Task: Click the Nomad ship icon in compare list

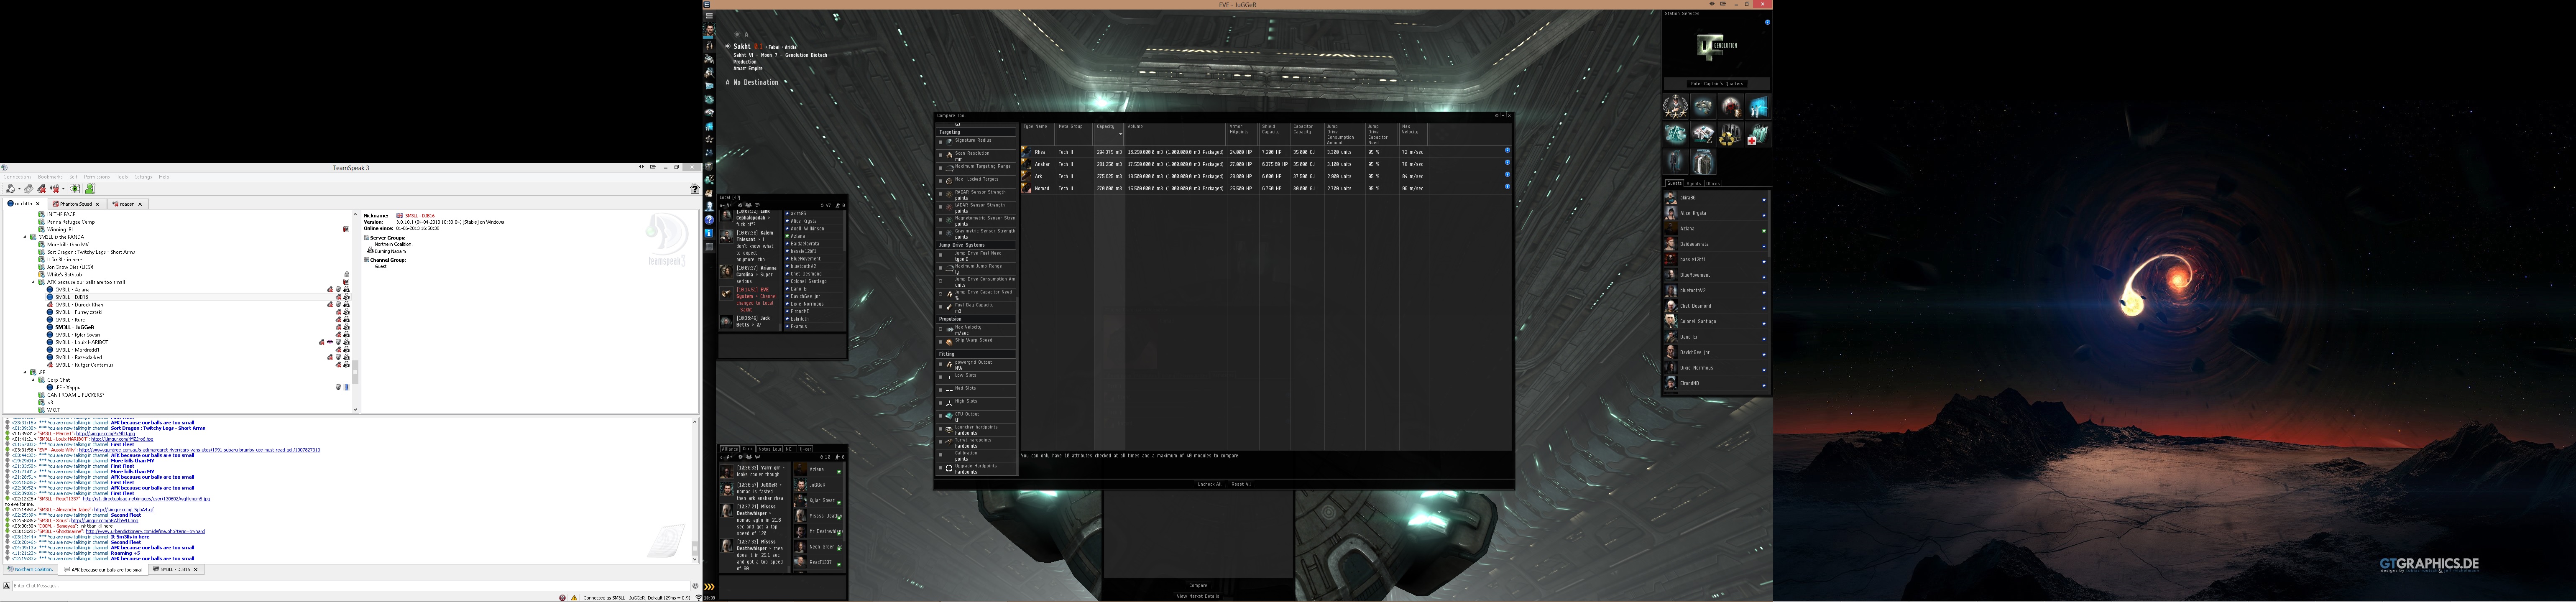Action: tap(1026, 188)
